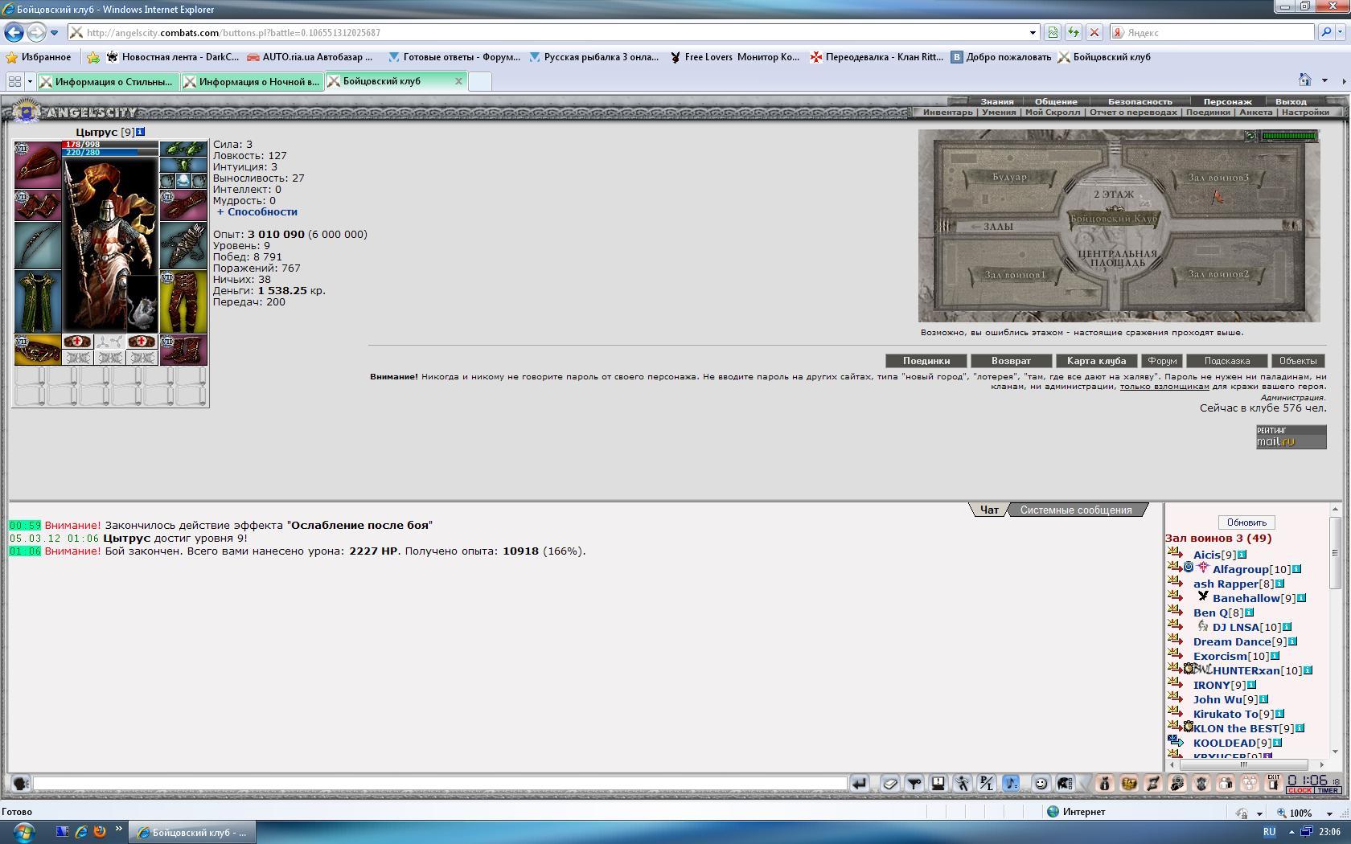Toggle the sound music-note icon

pos(1011,783)
